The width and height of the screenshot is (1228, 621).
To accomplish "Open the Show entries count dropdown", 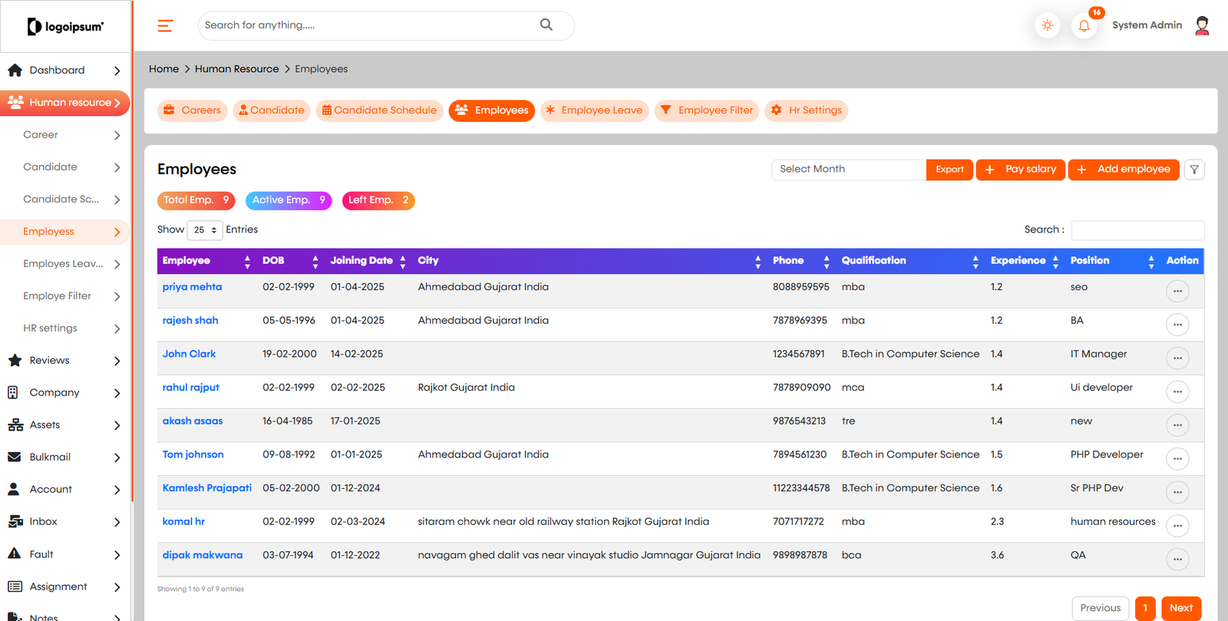I will pyautogui.click(x=205, y=230).
